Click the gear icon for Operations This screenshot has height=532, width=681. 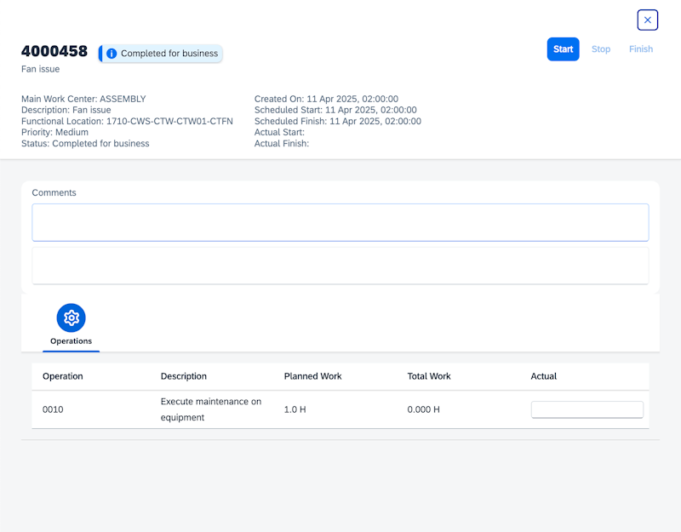[x=72, y=317]
